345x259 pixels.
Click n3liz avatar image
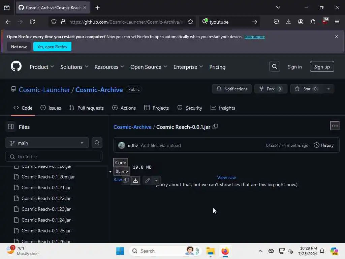point(121,145)
